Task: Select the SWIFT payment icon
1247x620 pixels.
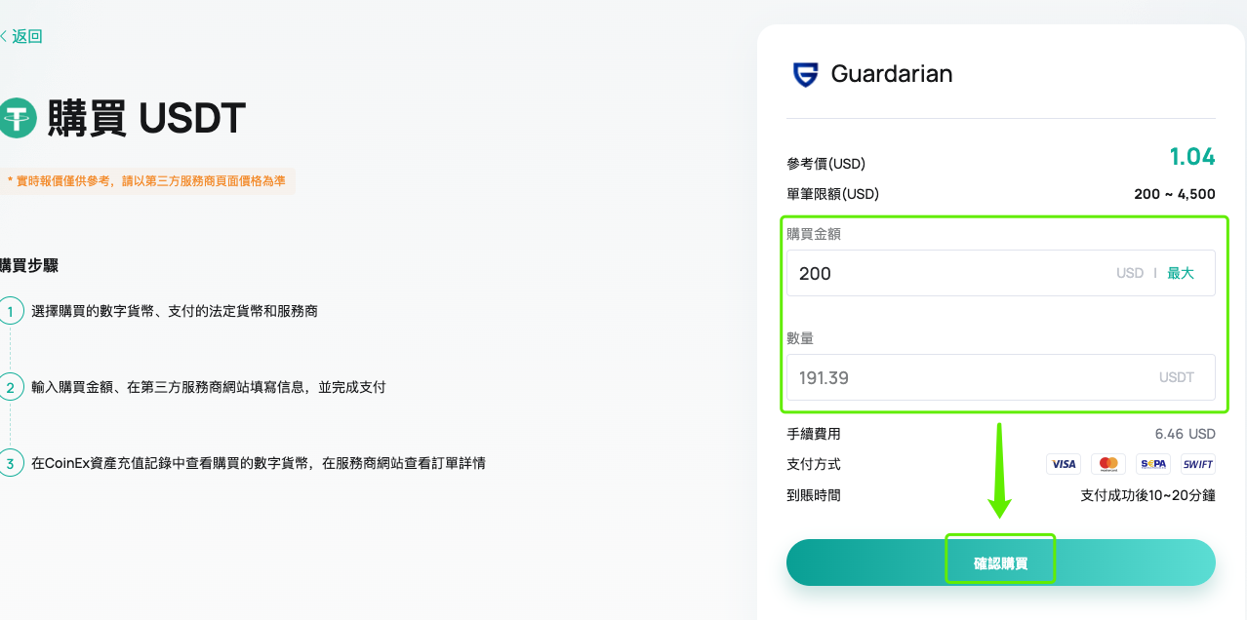Action: [x=1198, y=464]
